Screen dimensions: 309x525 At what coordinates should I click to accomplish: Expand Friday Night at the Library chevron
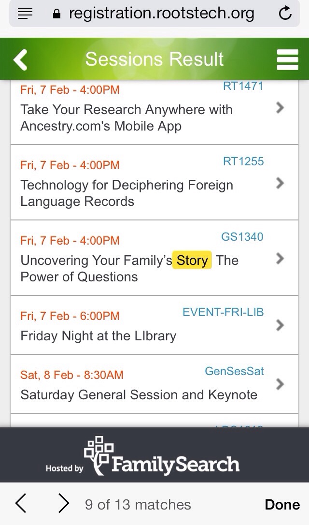pyautogui.click(x=280, y=325)
